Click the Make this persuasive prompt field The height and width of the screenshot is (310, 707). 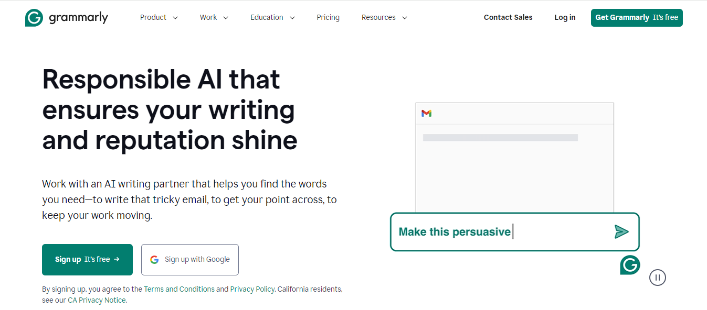455,231
